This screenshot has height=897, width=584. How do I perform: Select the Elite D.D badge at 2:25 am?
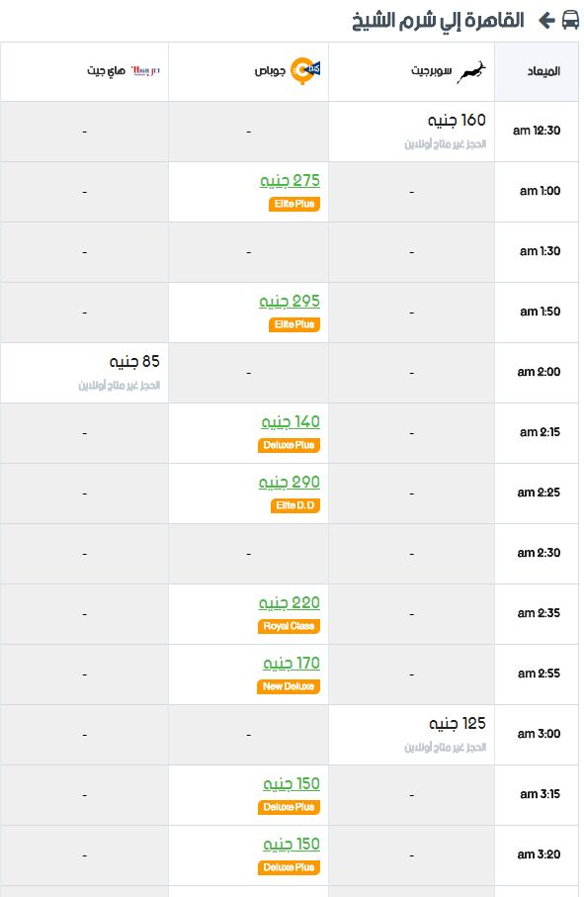point(295,505)
